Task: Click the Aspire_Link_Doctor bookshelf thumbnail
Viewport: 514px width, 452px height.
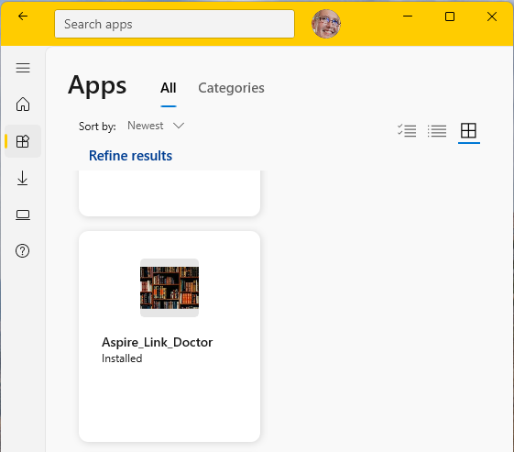Action: 170,288
